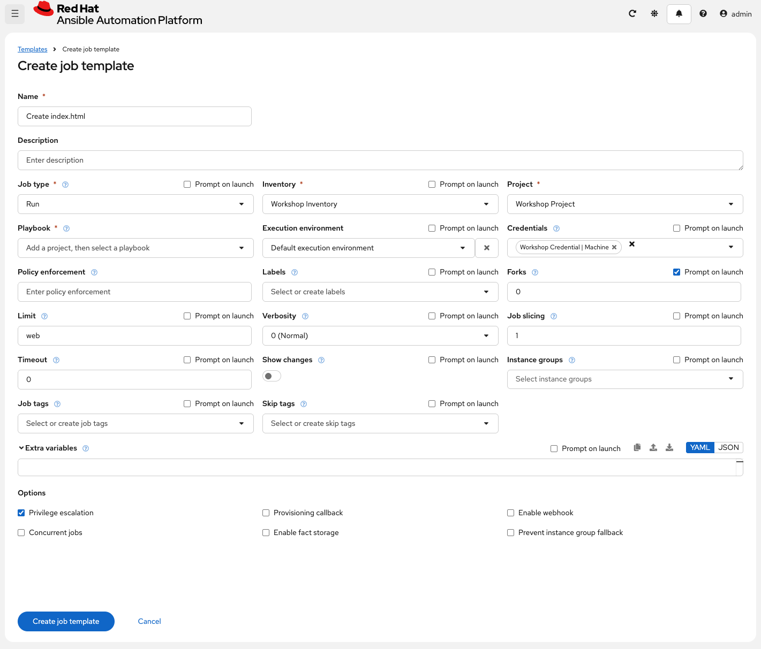Copy extra variables to clipboard
The image size is (761, 649).
click(x=637, y=448)
